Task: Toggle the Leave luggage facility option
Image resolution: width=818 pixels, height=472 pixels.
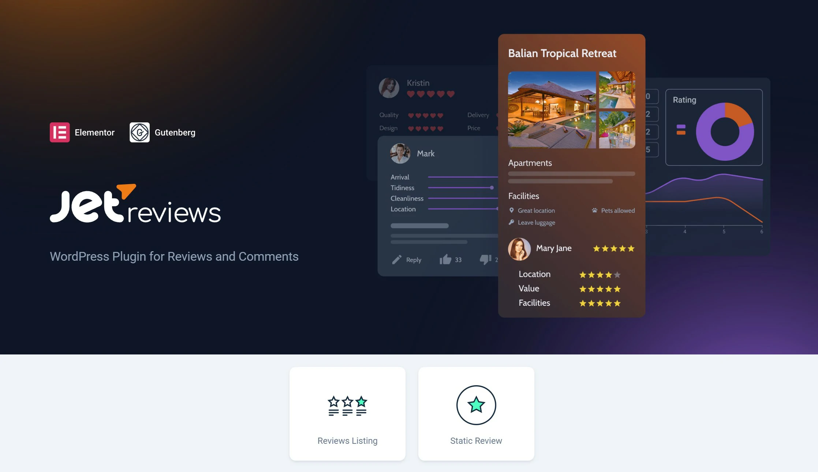Action: pos(535,222)
